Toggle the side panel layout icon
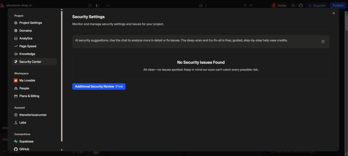 click(x=97, y=5)
